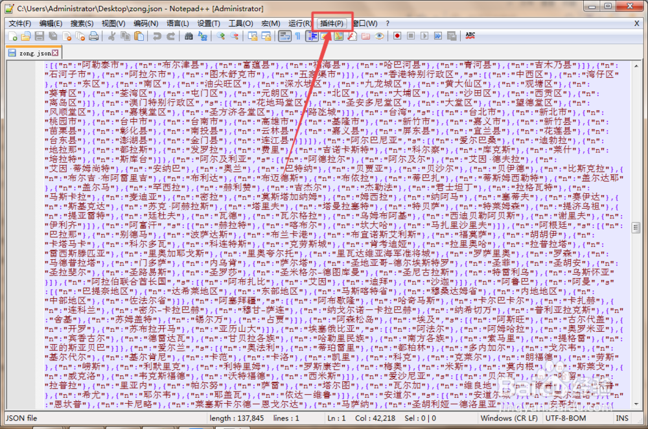Save current recorded macro icon
Viewport: 648px width, 429px height.
point(452,36)
